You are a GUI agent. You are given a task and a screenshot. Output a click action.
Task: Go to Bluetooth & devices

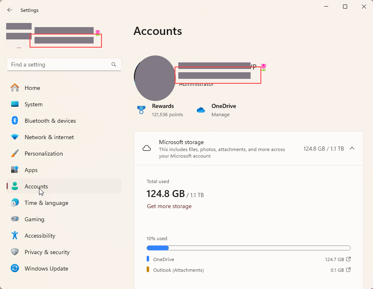tap(64, 121)
